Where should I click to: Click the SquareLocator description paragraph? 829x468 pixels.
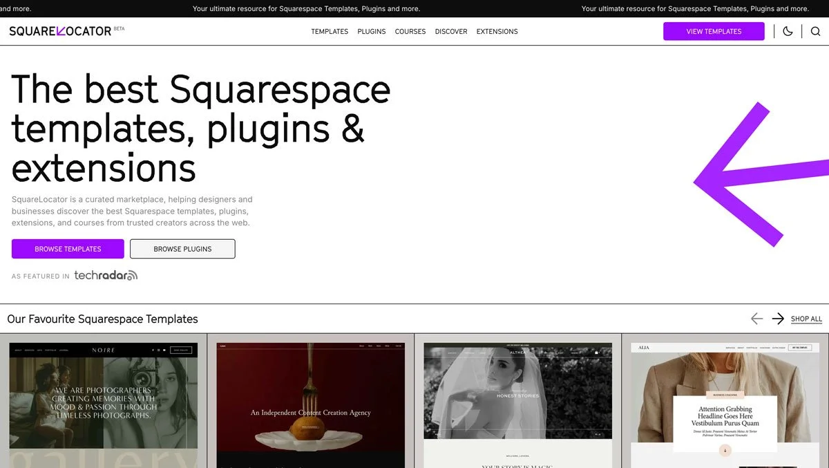tap(132, 211)
